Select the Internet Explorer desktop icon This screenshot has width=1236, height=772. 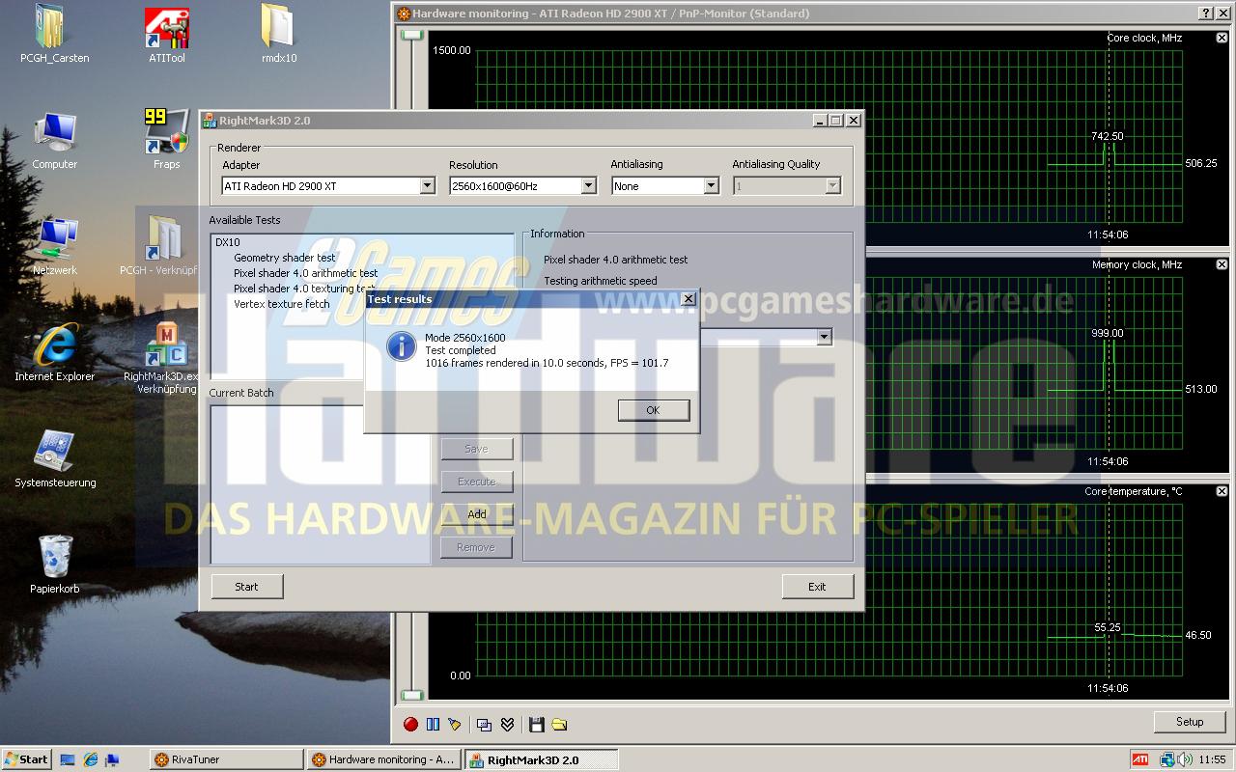click(55, 353)
